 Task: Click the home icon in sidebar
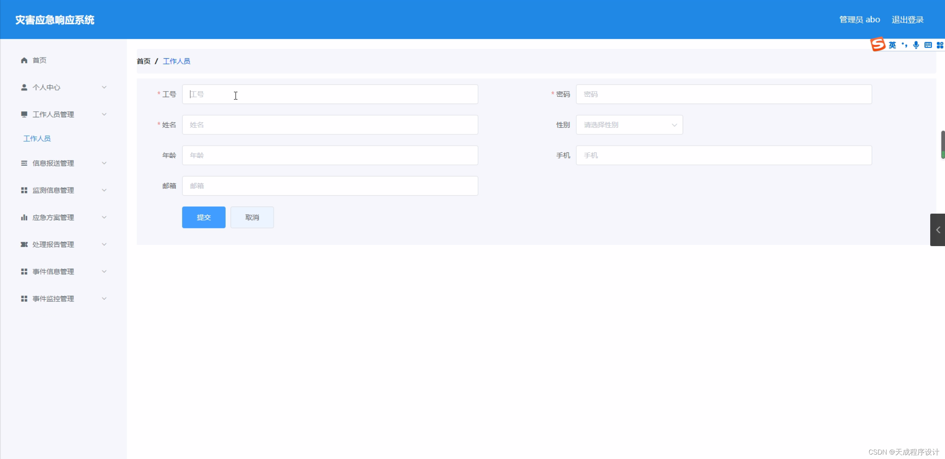click(x=24, y=60)
